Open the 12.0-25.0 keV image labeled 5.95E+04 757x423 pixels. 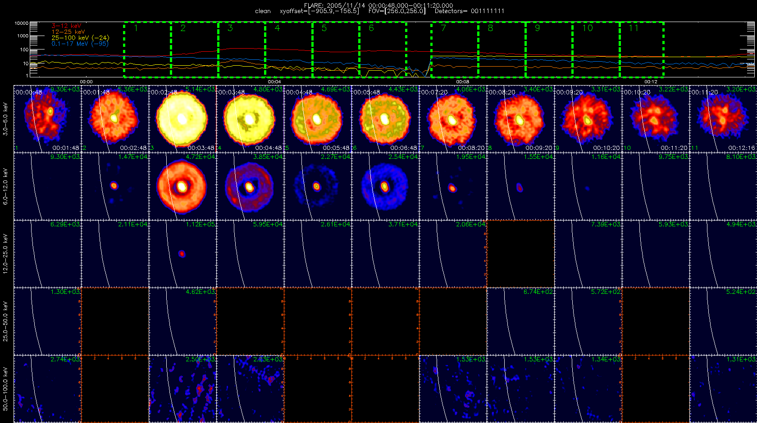click(x=250, y=253)
